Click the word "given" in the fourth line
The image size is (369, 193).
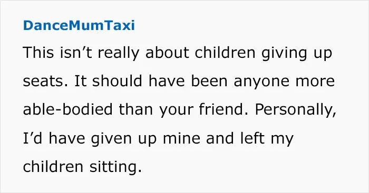(111, 139)
